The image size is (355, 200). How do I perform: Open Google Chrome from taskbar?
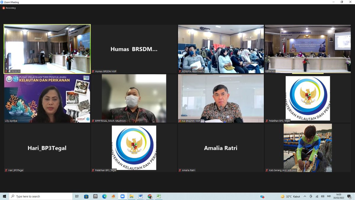[150, 196]
